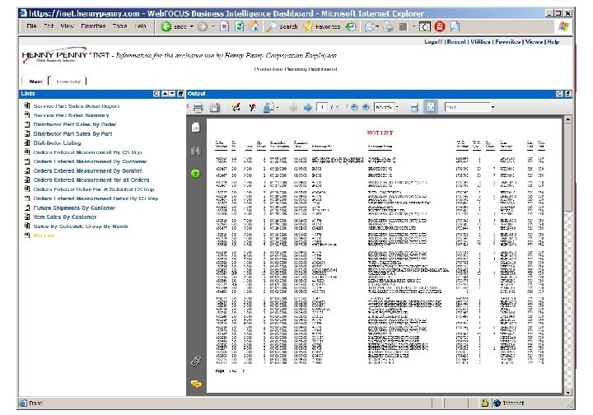
Task: Open the Comments panel in PDF sidebar
Action: click(196, 384)
